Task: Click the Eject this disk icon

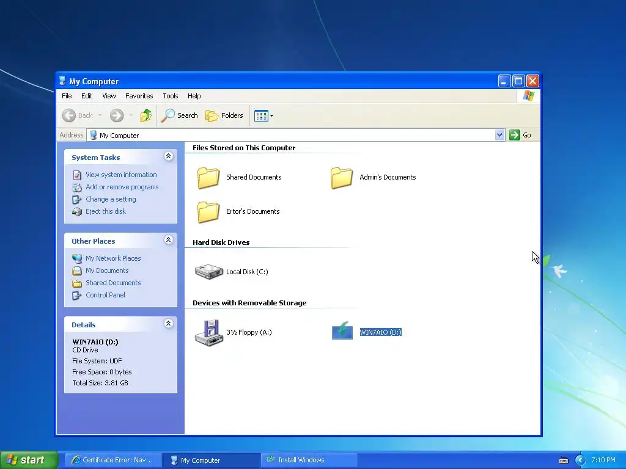Action: tap(77, 212)
